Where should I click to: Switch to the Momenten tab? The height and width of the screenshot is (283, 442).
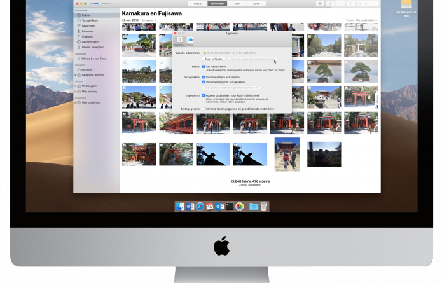coord(218,4)
